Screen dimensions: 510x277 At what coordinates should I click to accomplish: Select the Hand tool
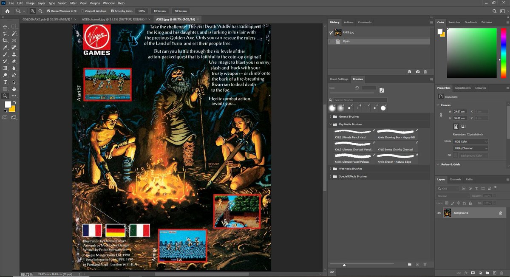point(14,89)
